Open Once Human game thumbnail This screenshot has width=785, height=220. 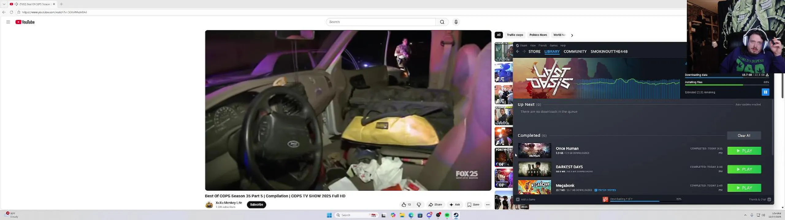coord(534,151)
